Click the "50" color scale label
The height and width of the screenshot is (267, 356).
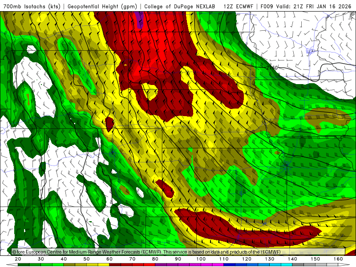(x=86, y=259)
